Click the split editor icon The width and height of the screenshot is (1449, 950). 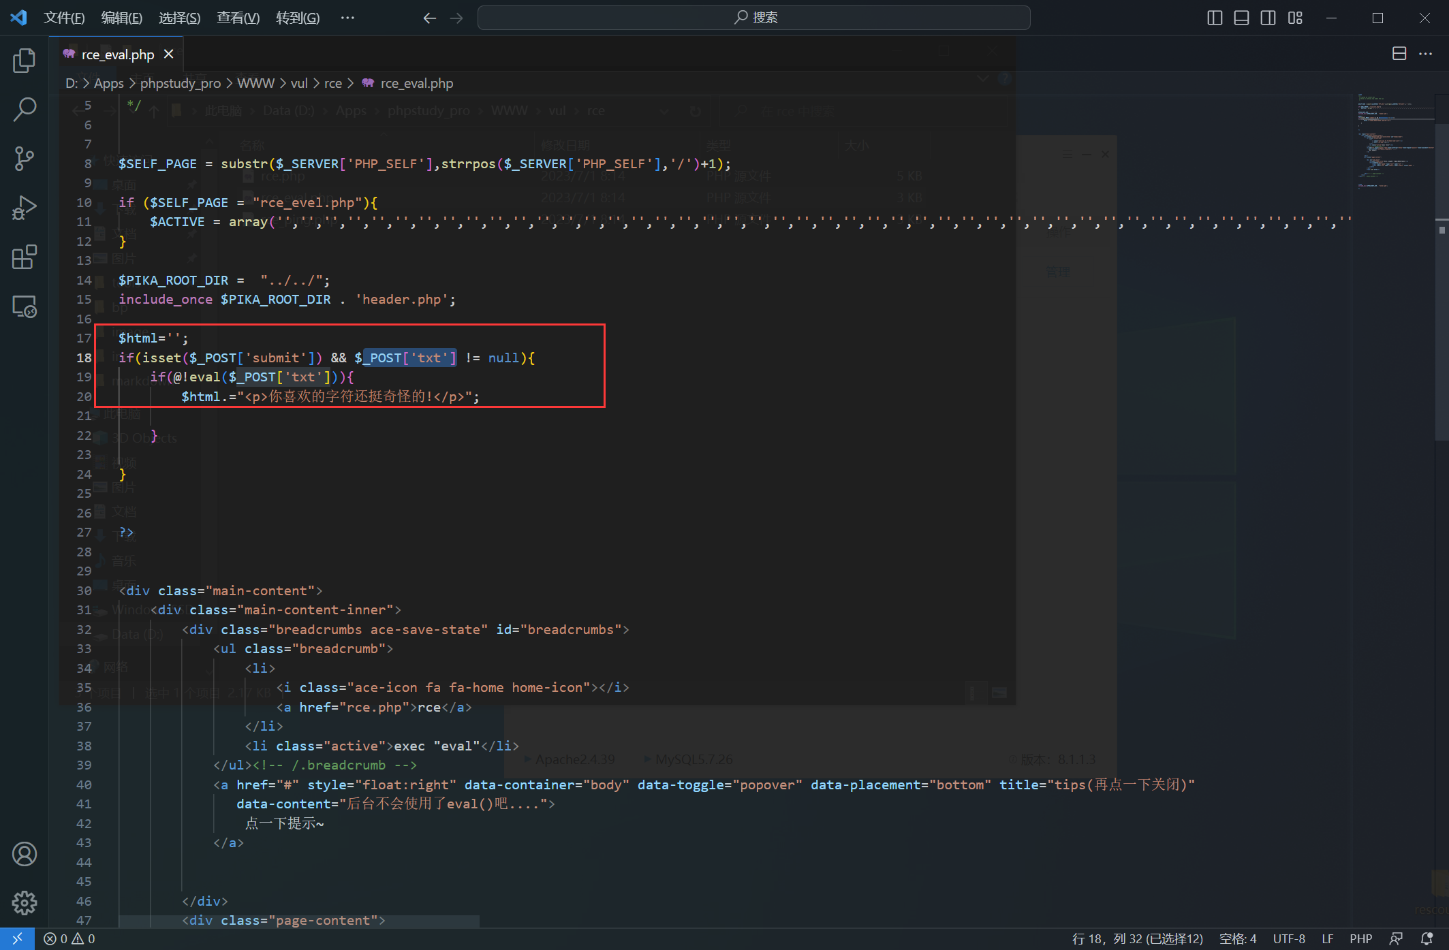[1399, 54]
